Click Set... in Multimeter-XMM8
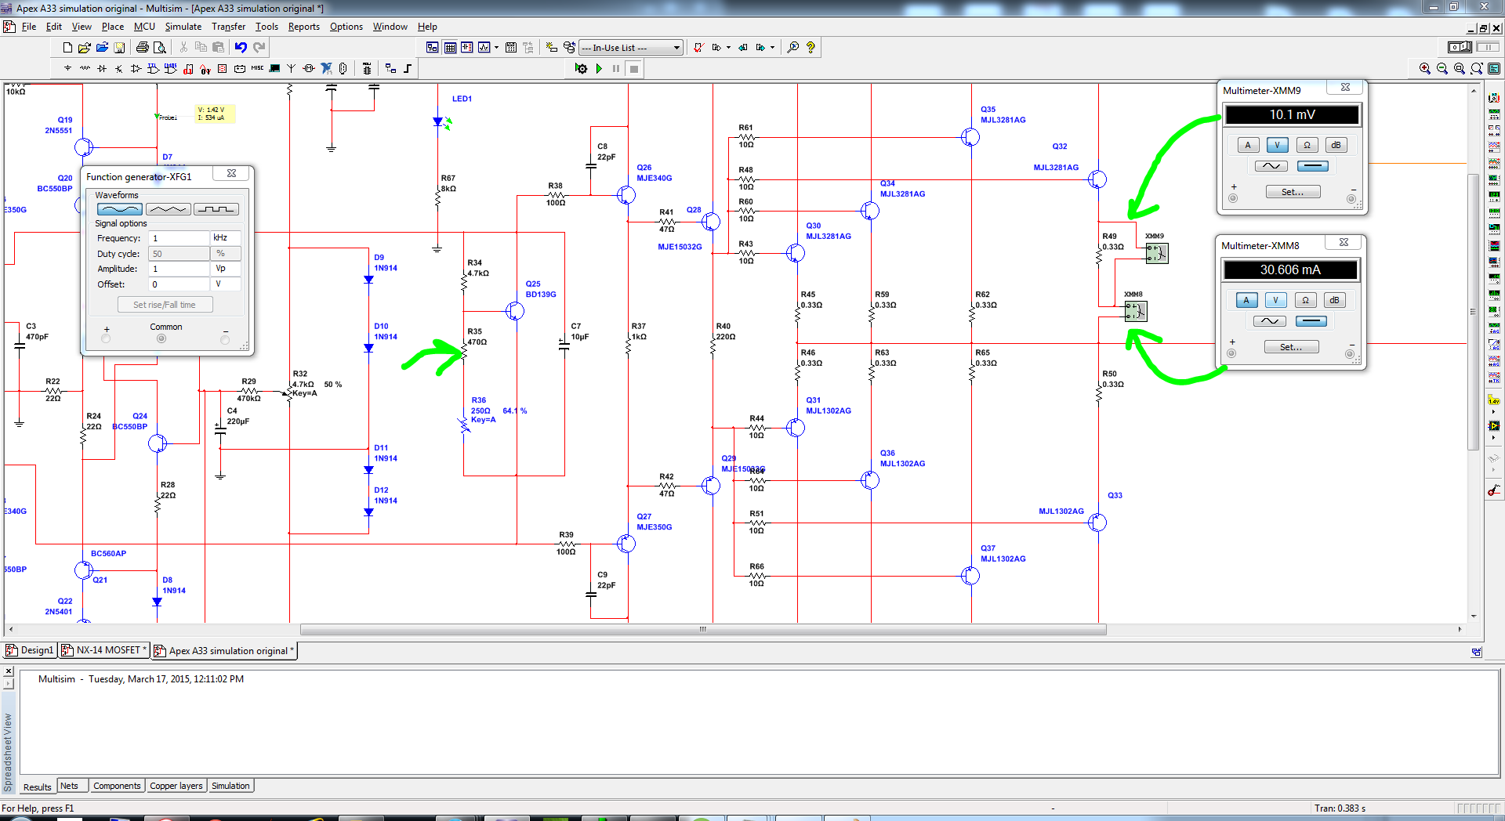The width and height of the screenshot is (1505, 821). (1291, 347)
